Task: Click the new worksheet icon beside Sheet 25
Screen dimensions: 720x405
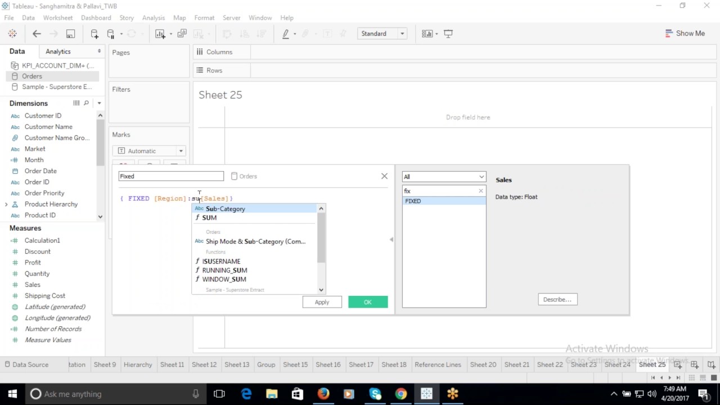Action: [x=678, y=364]
